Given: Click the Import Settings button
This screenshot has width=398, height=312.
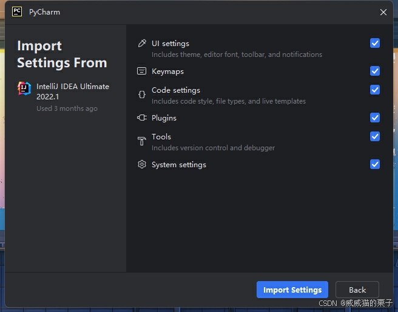Looking at the screenshot, I should click(292, 290).
